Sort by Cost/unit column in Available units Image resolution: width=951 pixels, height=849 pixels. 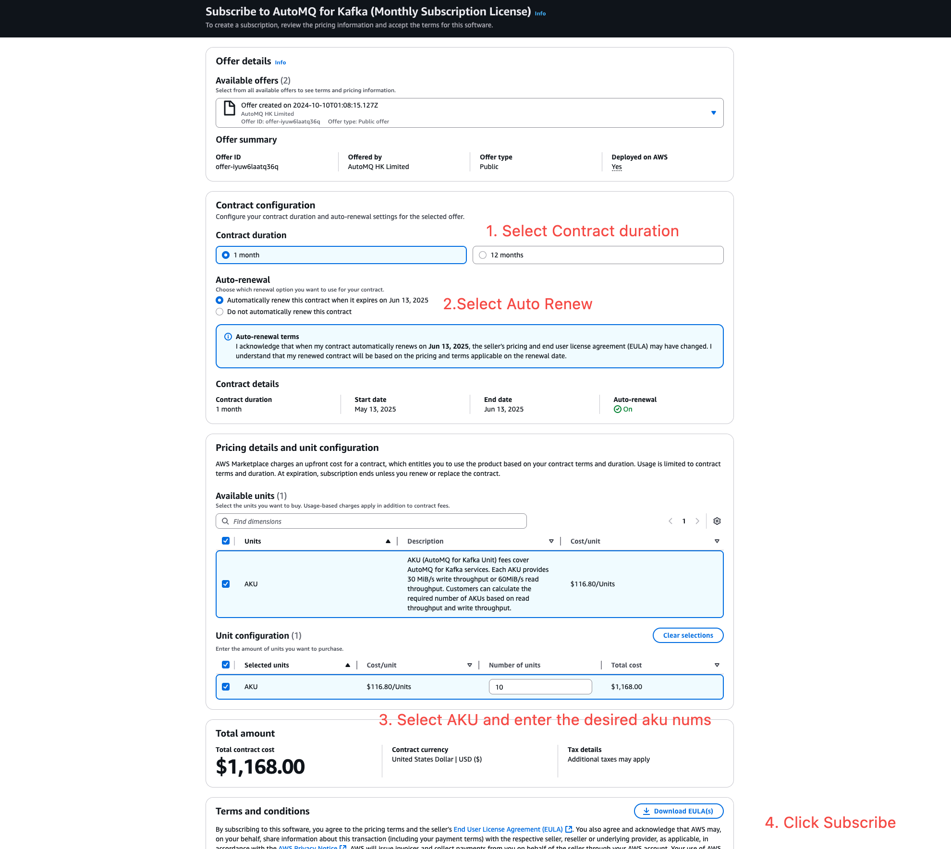coord(717,541)
